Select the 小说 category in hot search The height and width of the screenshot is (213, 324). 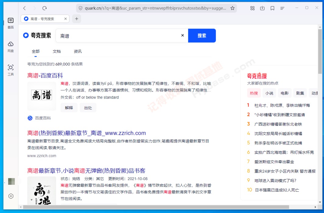click(x=269, y=93)
